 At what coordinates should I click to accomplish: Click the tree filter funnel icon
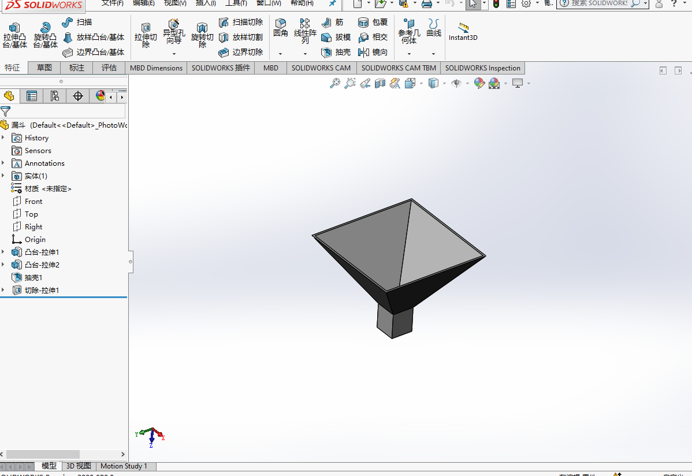(5, 111)
